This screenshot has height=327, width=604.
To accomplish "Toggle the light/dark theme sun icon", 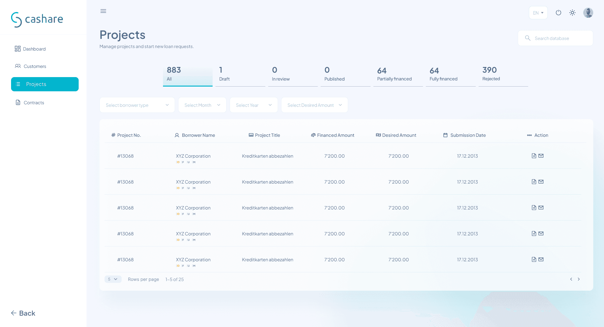I will point(572,13).
